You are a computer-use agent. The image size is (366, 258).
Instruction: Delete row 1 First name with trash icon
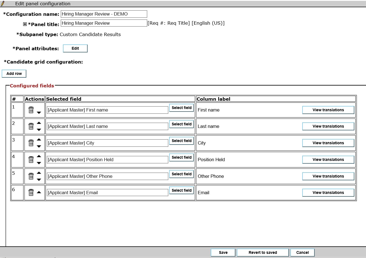(31, 110)
